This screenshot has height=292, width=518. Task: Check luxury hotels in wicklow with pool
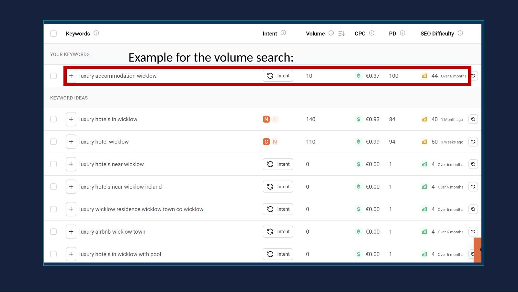tap(53, 254)
